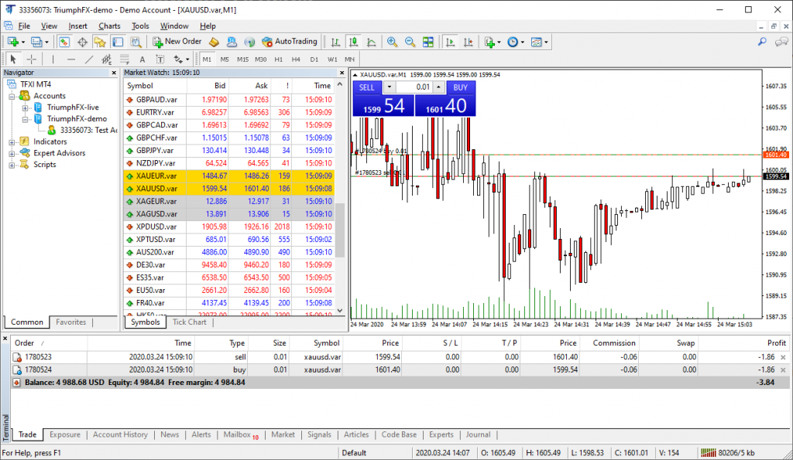Screen dimensions: 793x460
Task: Open the chat bubbles icon
Action: (x=782, y=42)
